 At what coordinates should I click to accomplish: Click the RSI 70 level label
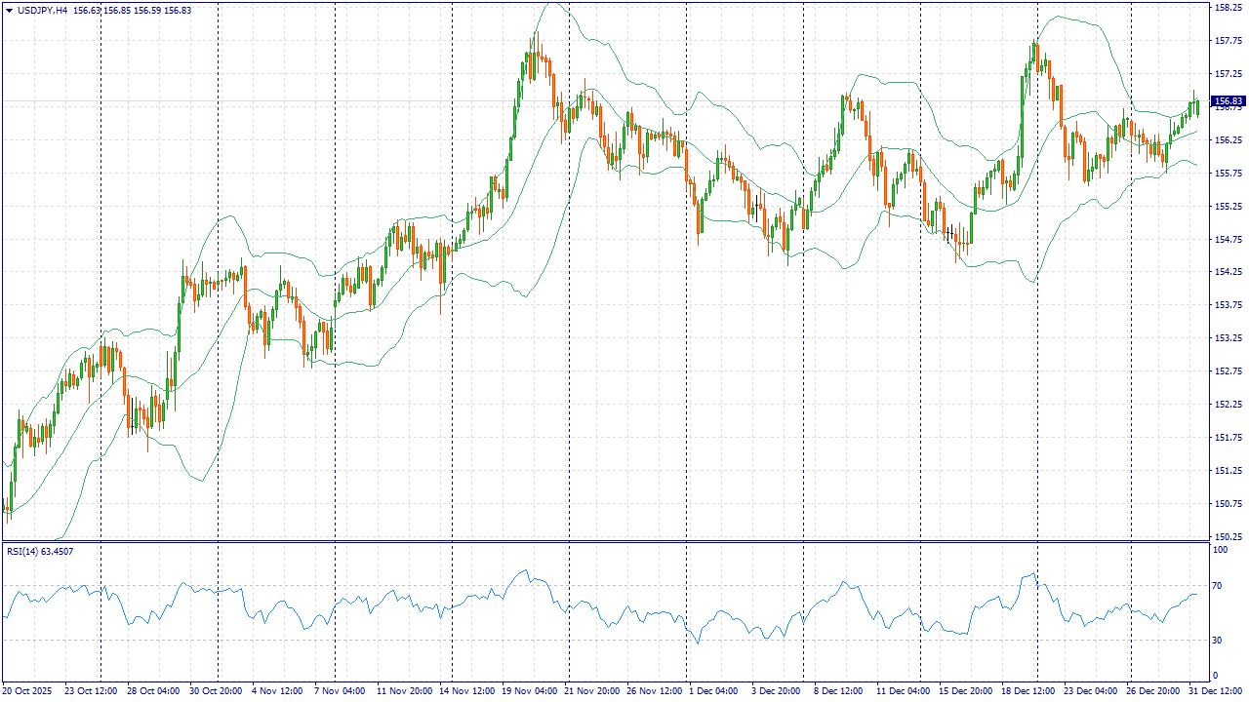[1217, 586]
